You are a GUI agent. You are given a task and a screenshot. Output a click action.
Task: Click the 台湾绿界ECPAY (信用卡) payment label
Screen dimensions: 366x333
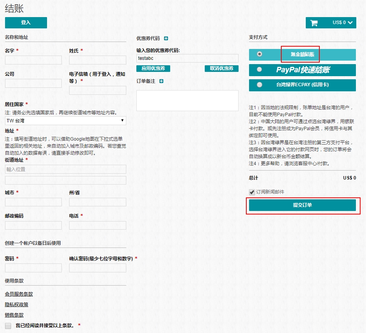[x=303, y=85]
